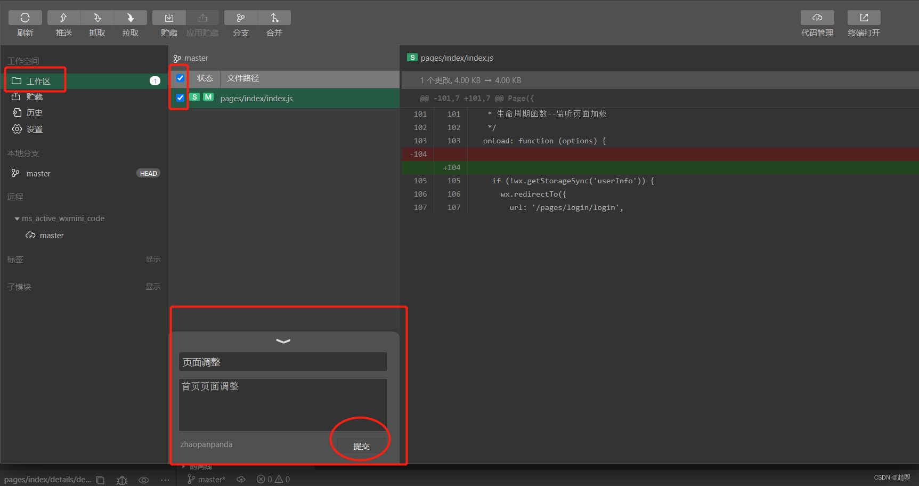Click the removed line -104 in diff

pos(660,154)
